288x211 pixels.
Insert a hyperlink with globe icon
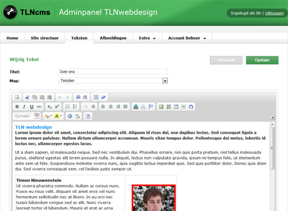[136, 107]
